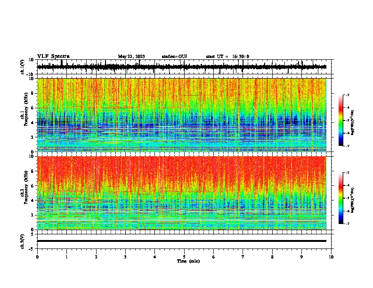This screenshot has width=373, height=288.
Task: Click the ch.1 color bar log(PSD) label
Action: [x=353, y=122]
